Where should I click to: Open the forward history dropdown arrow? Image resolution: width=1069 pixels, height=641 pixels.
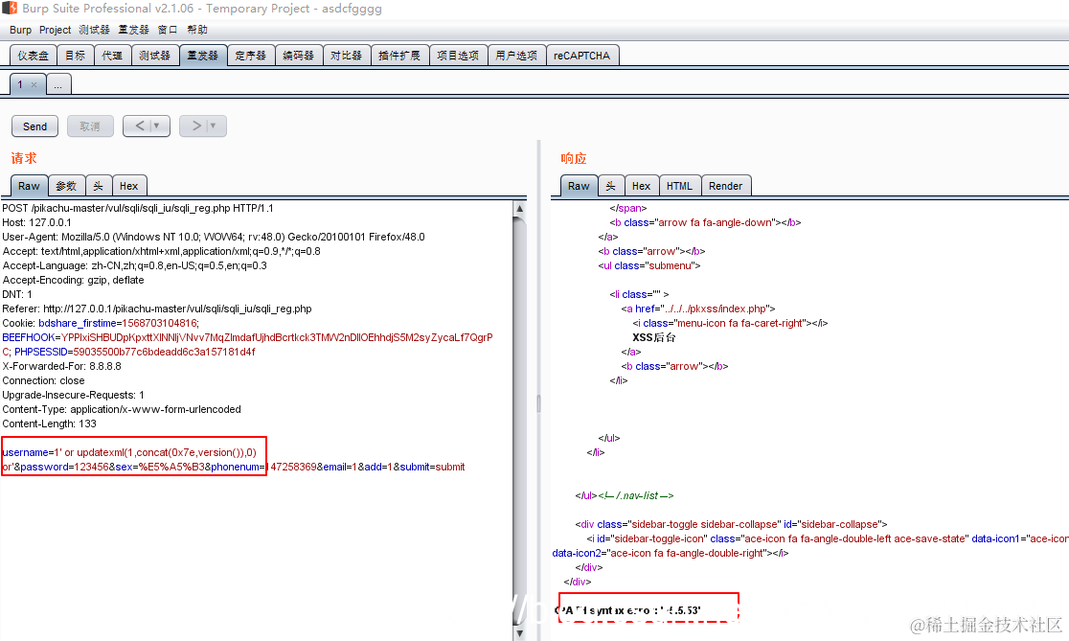214,126
